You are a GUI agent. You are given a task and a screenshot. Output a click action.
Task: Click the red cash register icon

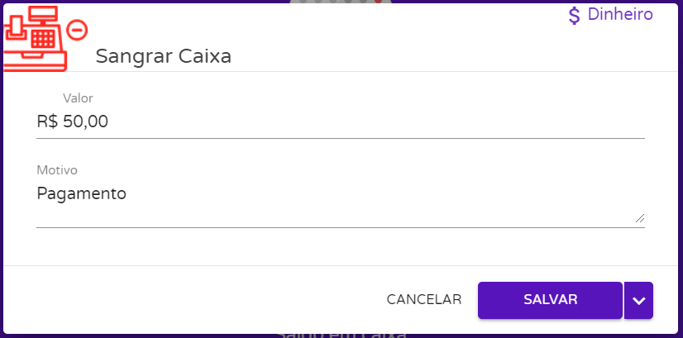click(37, 43)
